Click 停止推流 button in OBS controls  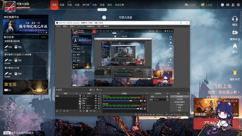pos(179,96)
